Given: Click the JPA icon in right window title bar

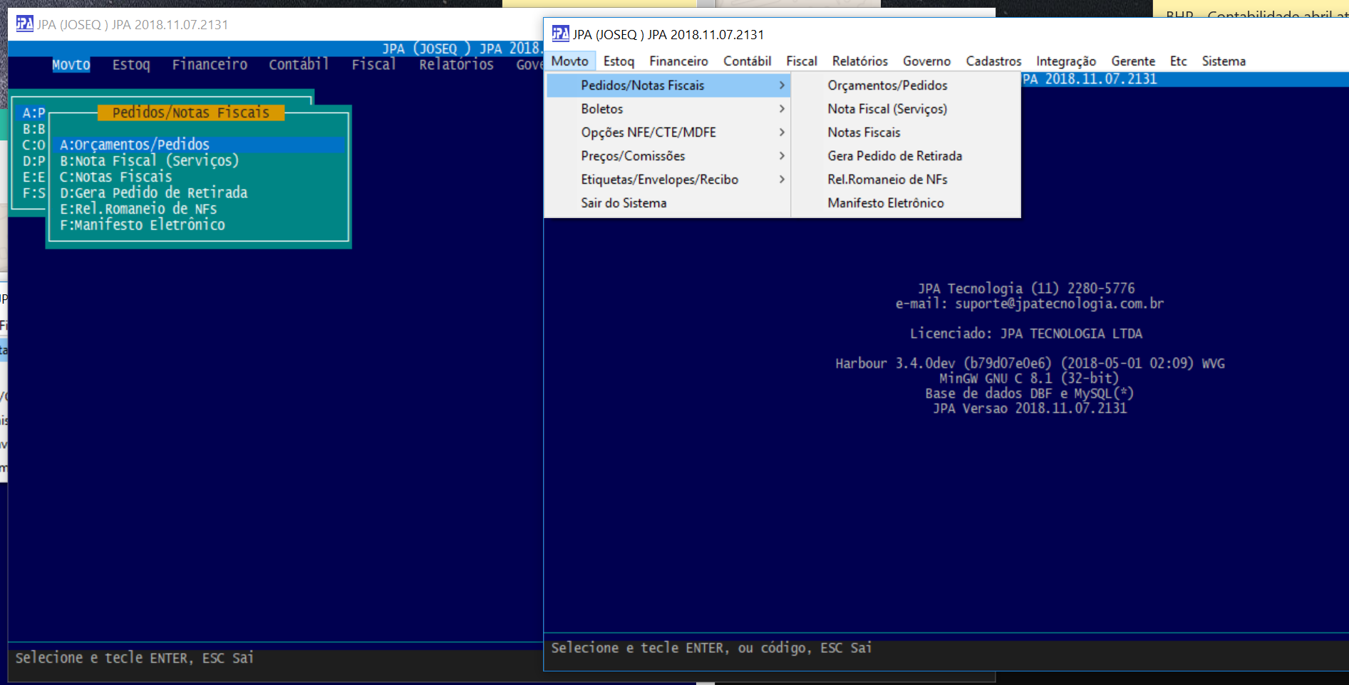Looking at the screenshot, I should 561,34.
